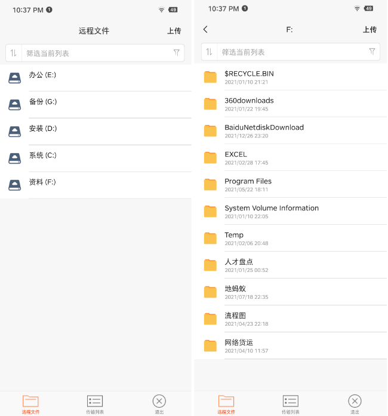
Task: Click the 360downloads folder name
Action: (249, 100)
